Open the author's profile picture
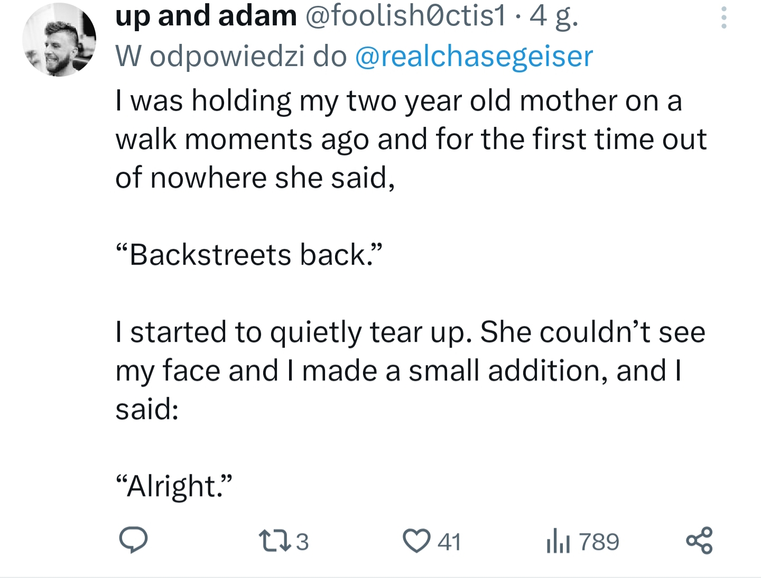Image resolution: width=761 pixels, height=578 pixels. [59, 40]
